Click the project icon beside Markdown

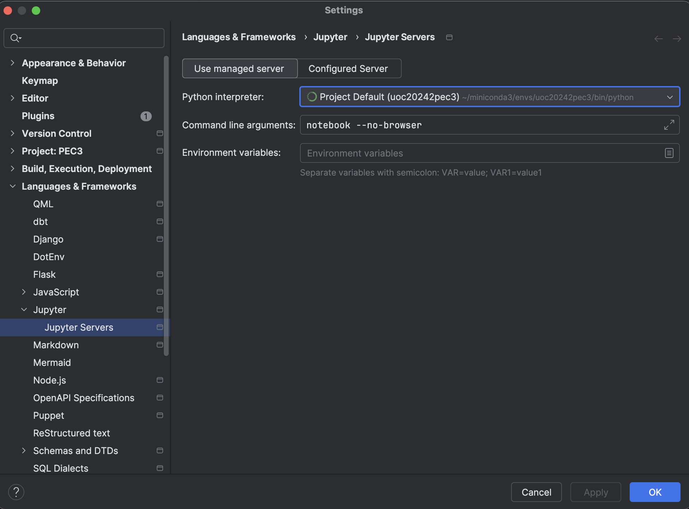[x=160, y=345]
